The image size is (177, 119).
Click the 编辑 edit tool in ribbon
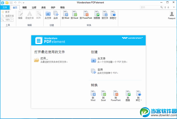coord(20,15)
